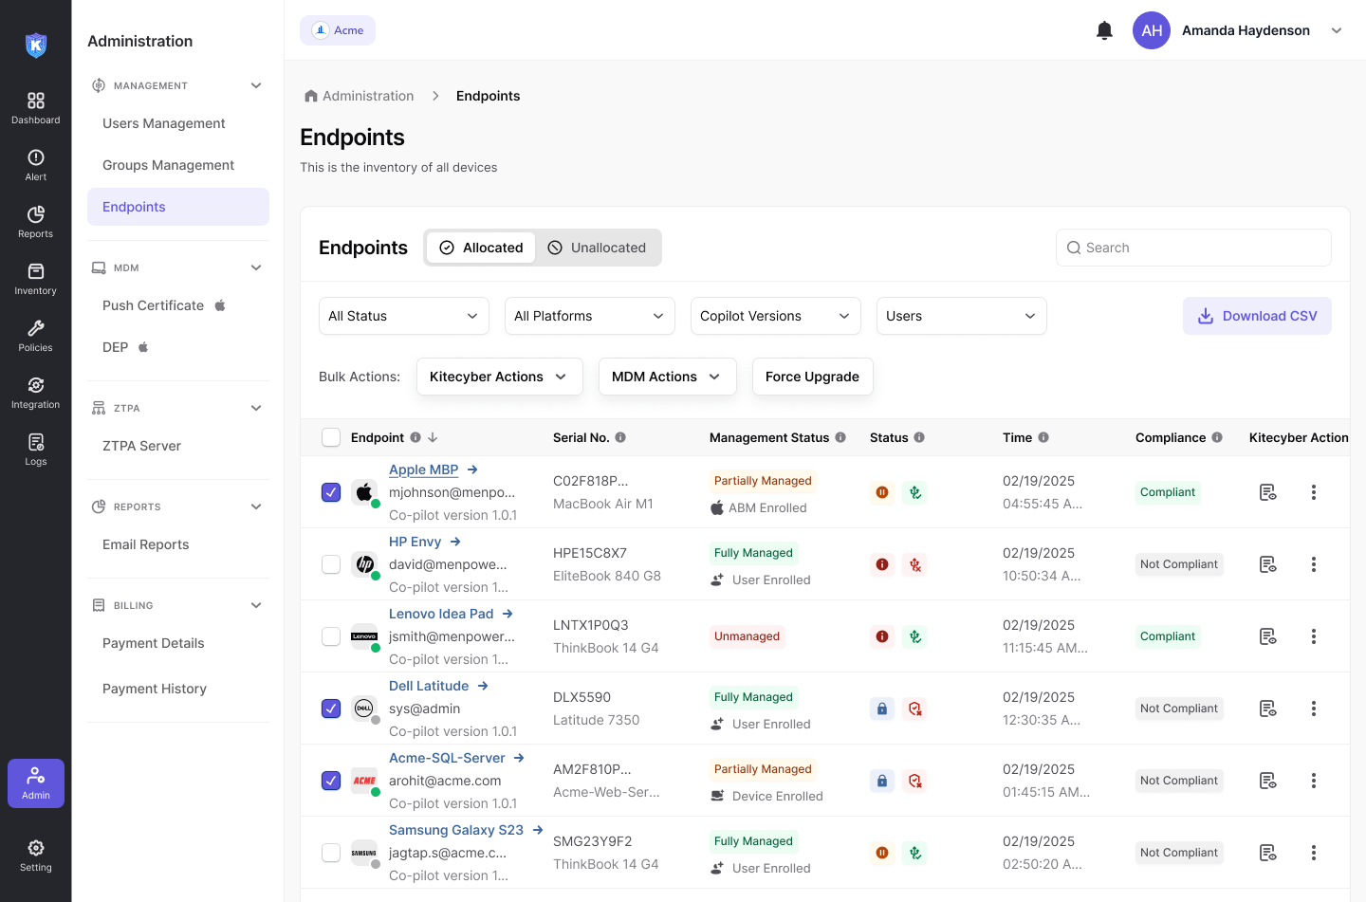
Task: Switch to the Unallocated tab
Action: coord(598,248)
